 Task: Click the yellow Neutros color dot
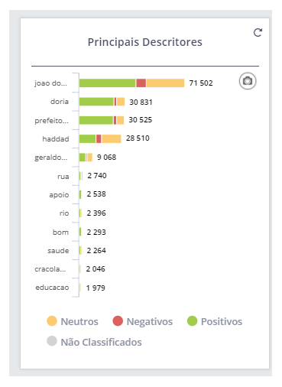pyautogui.click(x=52, y=321)
